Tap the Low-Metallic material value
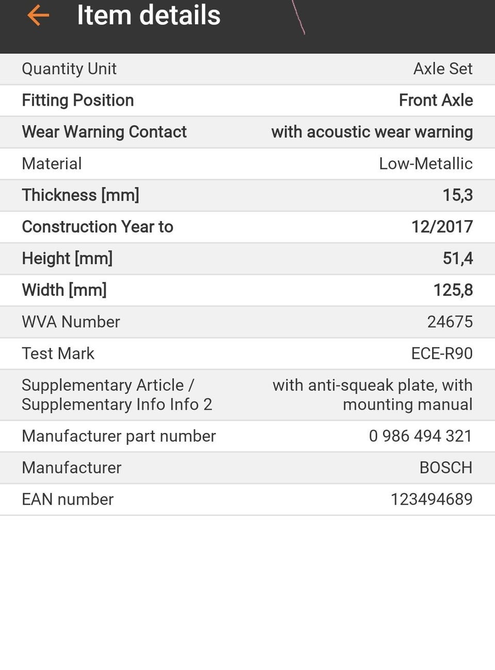 coord(425,164)
